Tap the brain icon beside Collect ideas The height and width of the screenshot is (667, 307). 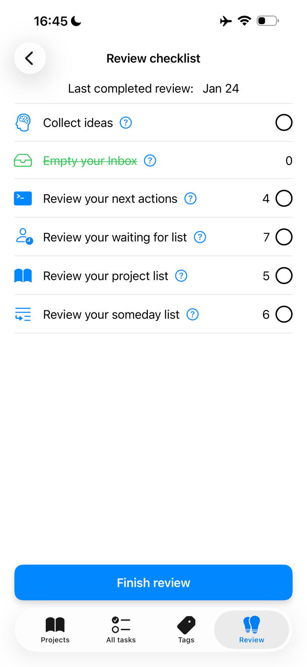click(x=23, y=123)
